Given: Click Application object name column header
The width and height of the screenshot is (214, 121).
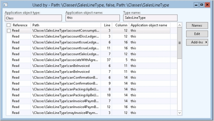Looking at the screenshot, I should click(x=150, y=25).
